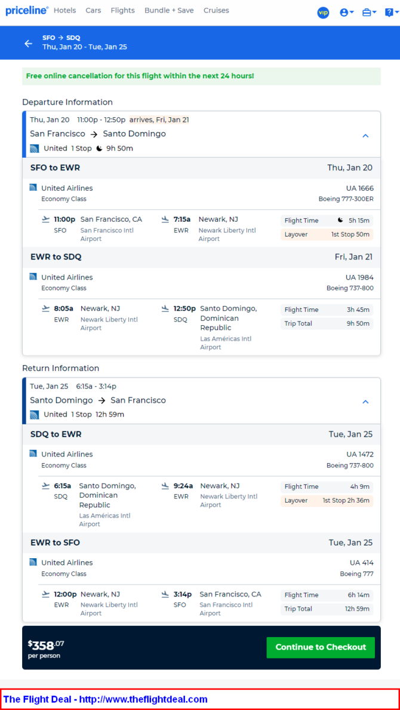Open the account profile menu
Image resolution: width=400 pixels, height=710 pixels.
347,13
